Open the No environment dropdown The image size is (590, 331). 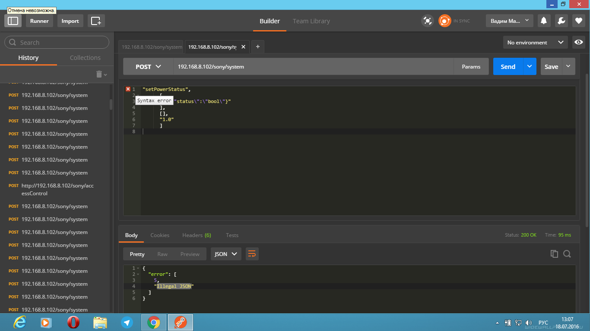[x=536, y=42]
